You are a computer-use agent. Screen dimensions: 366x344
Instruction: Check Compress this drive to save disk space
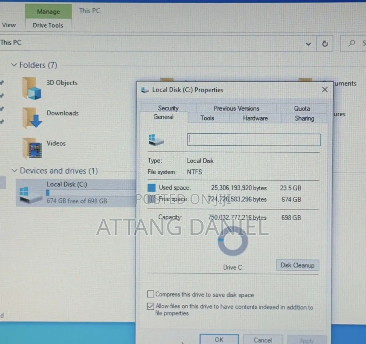[x=151, y=294]
